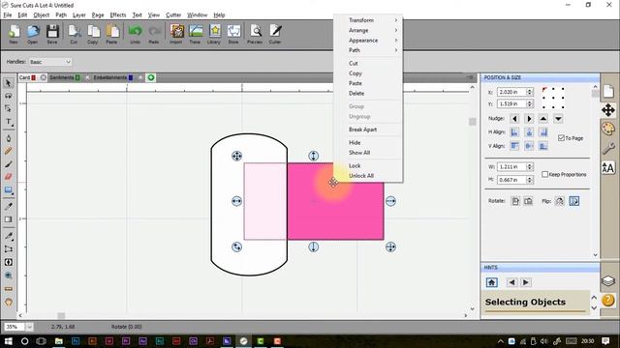Viewport: 620px width, 348px height.
Task: Click the anchor point reference grid
Action: pyautogui.click(x=553, y=98)
